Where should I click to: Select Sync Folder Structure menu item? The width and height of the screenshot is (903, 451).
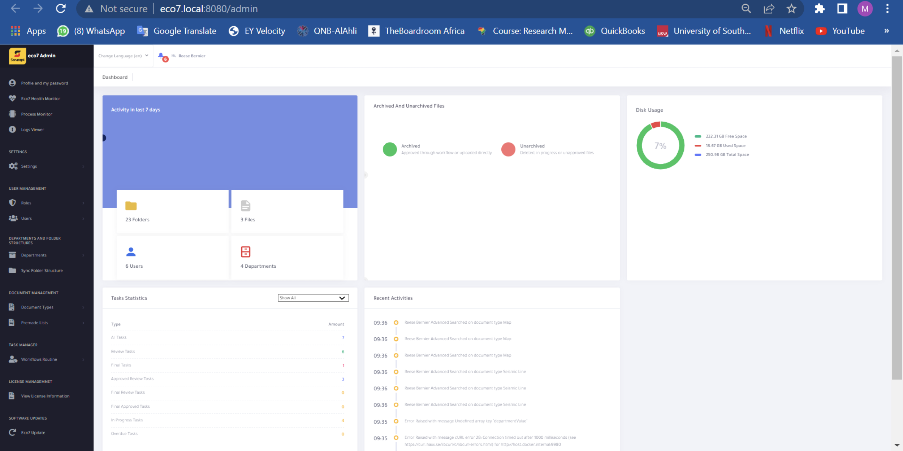(x=42, y=271)
